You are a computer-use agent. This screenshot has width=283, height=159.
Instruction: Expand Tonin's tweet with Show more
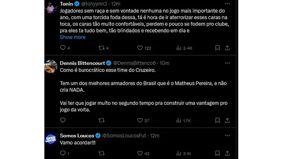[x=73, y=37]
